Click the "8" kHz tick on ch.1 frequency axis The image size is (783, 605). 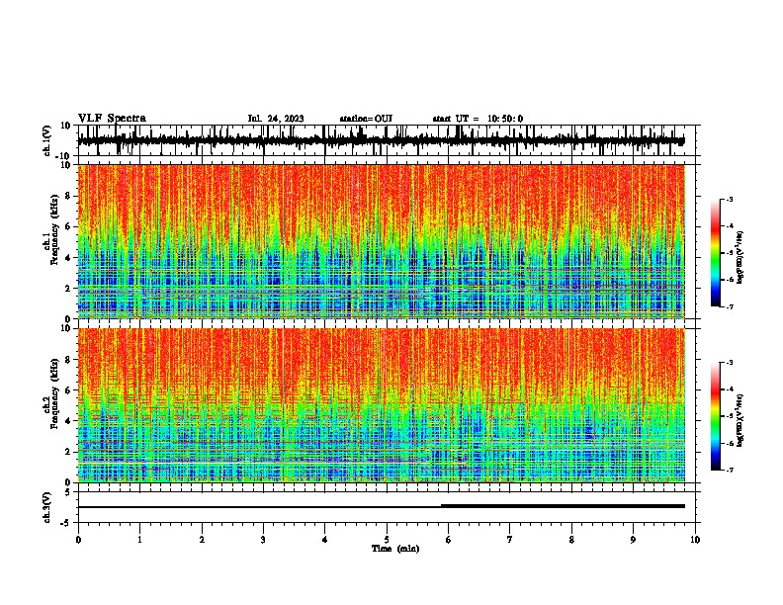pyautogui.click(x=68, y=196)
